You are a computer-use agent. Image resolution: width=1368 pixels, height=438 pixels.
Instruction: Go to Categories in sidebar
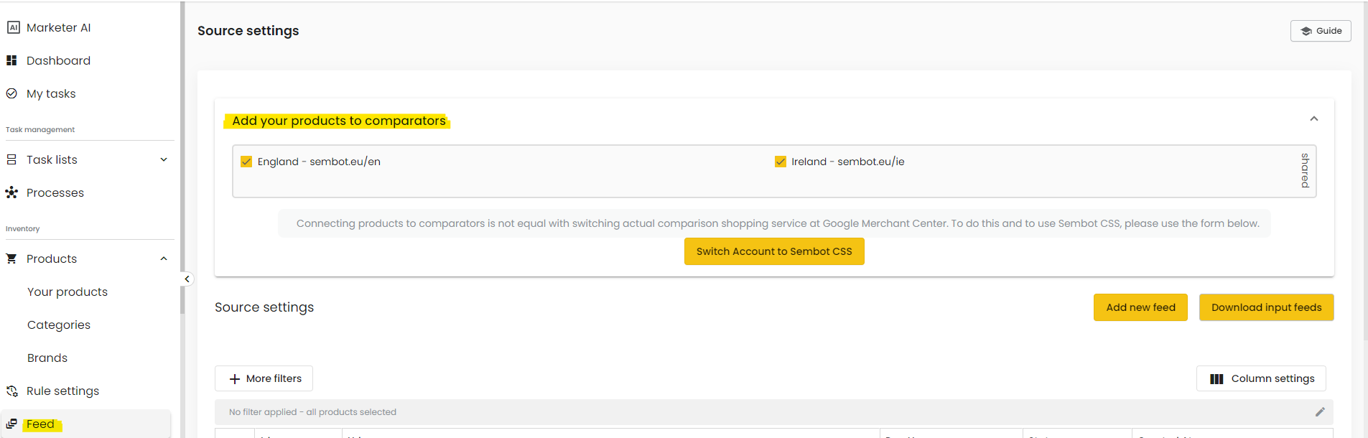click(59, 325)
